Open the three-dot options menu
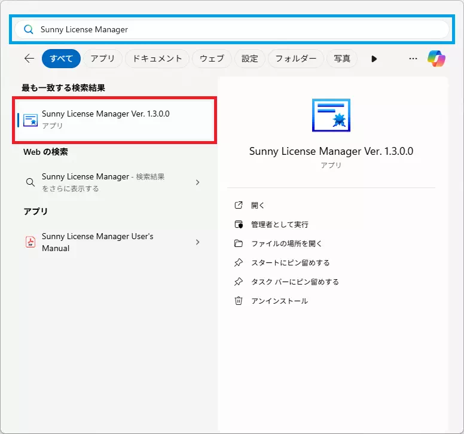The image size is (464, 434). (413, 59)
